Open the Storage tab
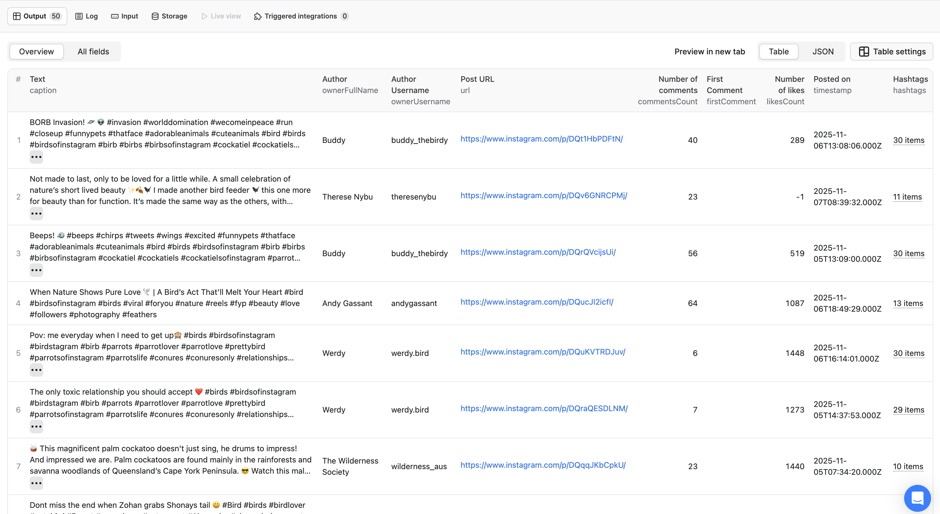The width and height of the screenshot is (940, 514). coord(169,16)
